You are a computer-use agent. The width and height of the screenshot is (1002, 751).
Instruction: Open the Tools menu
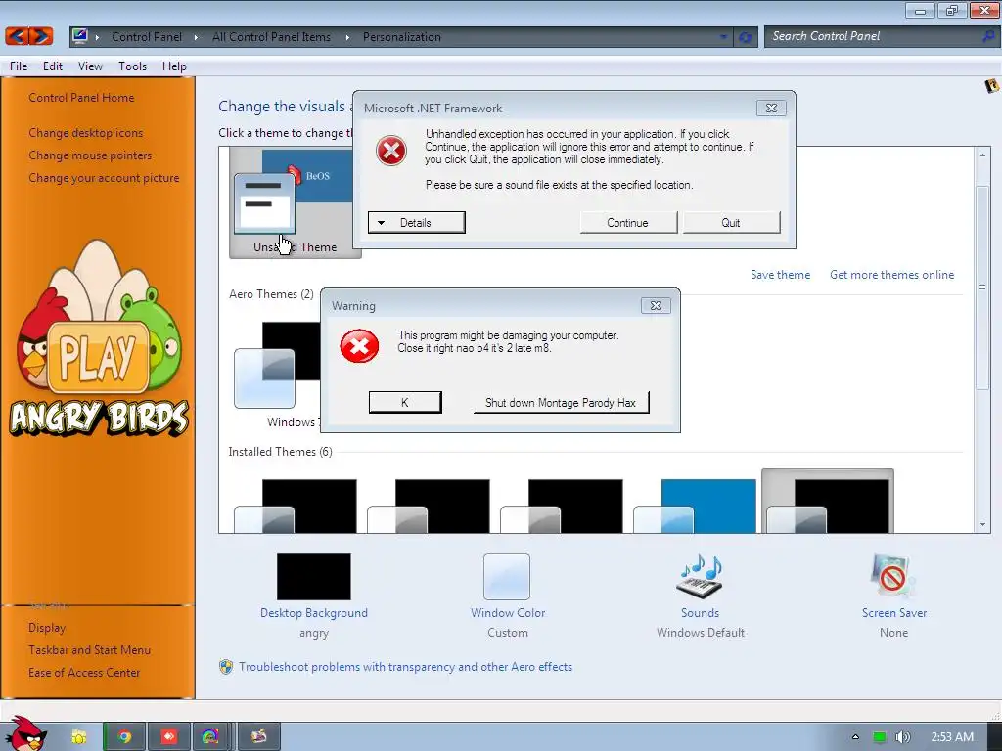[132, 66]
